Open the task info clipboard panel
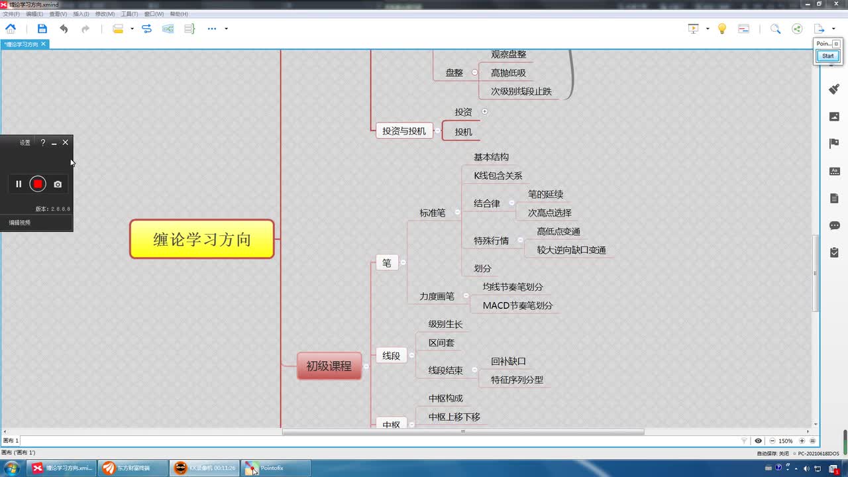 tap(835, 252)
